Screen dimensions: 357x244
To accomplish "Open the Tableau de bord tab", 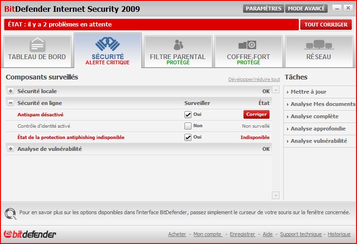I will [37, 52].
